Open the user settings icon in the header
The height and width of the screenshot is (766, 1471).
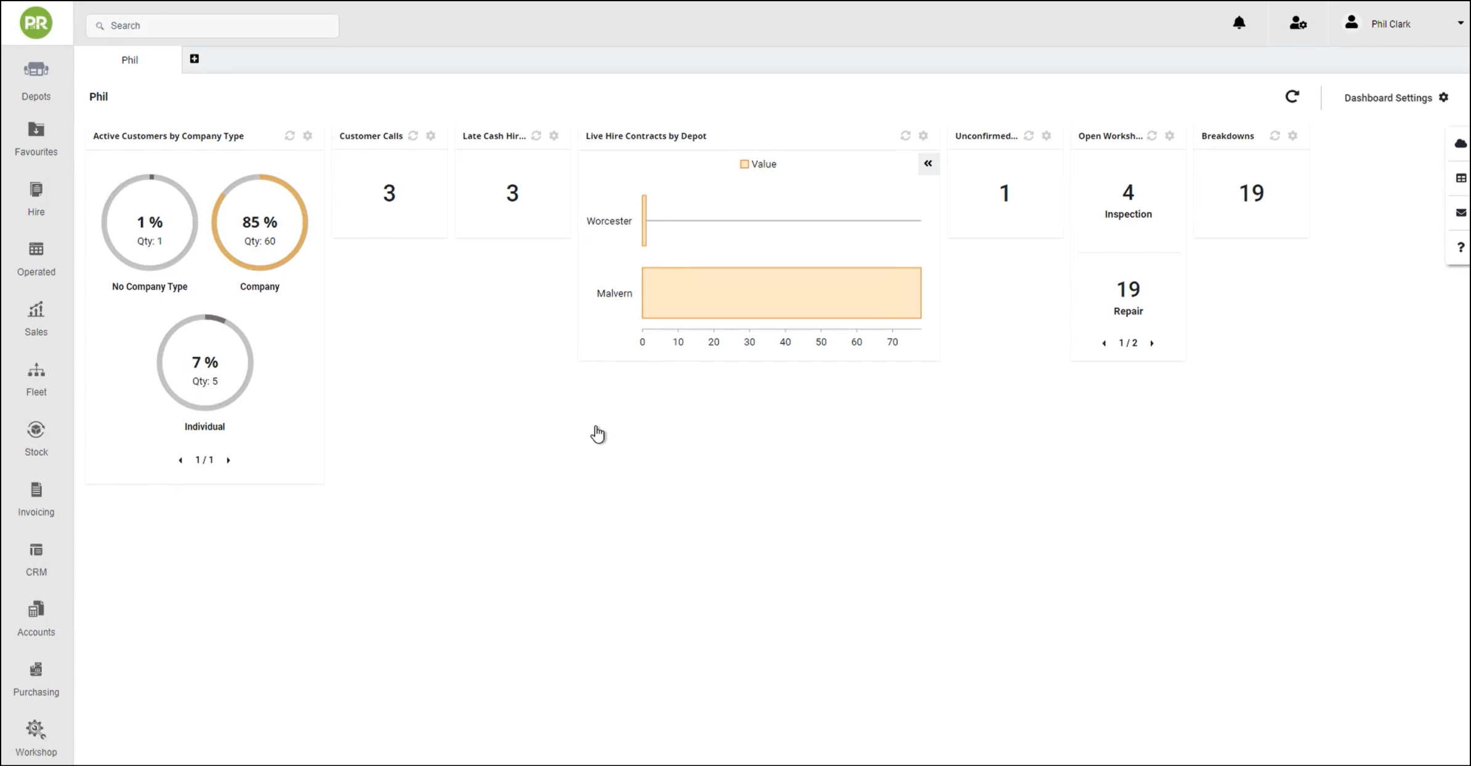[1298, 23]
